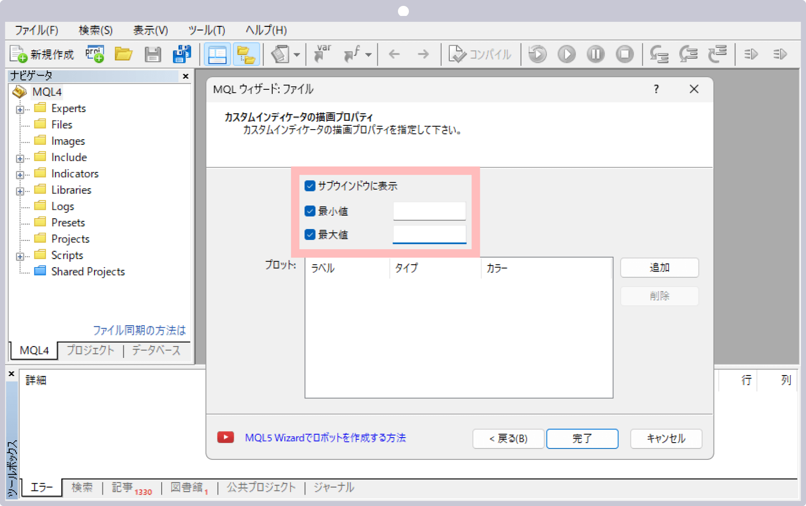Switch to プロジェクト tab

pos(89,349)
